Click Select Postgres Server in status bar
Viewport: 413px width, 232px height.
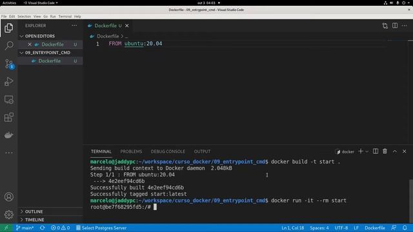101,227
